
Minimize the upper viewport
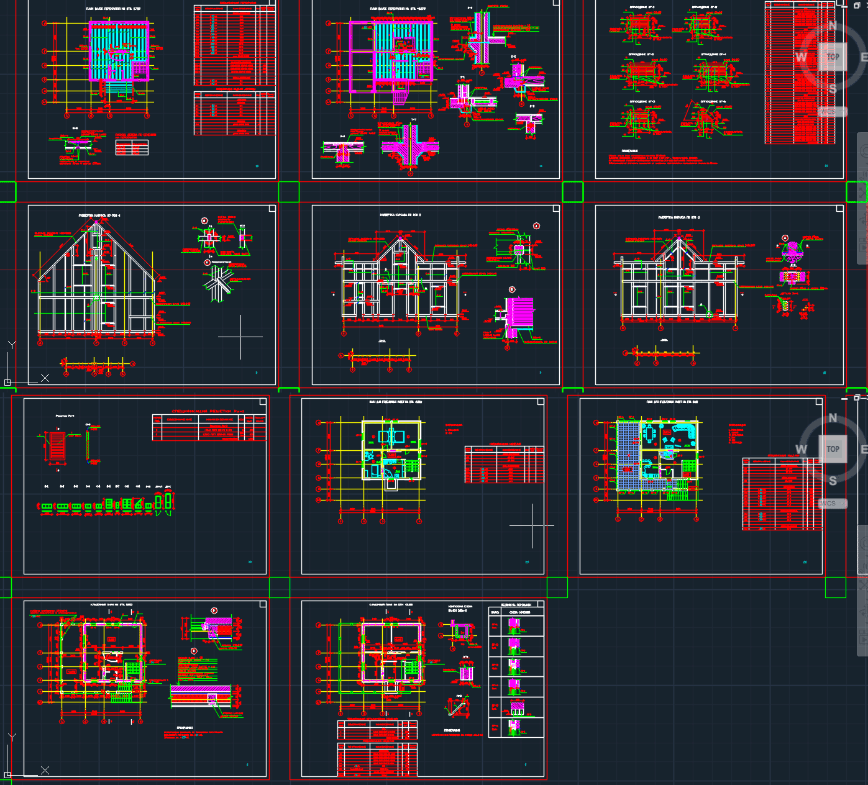coord(845,6)
